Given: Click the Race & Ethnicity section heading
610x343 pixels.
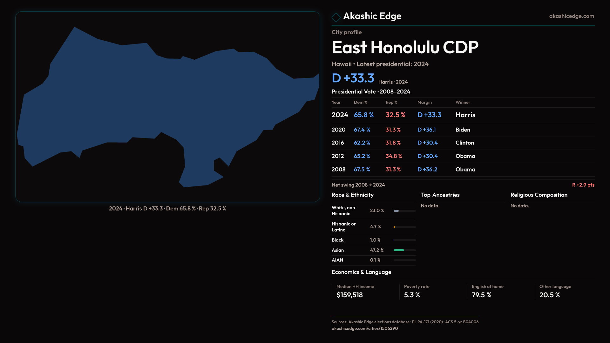Looking at the screenshot, I should click(x=352, y=195).
